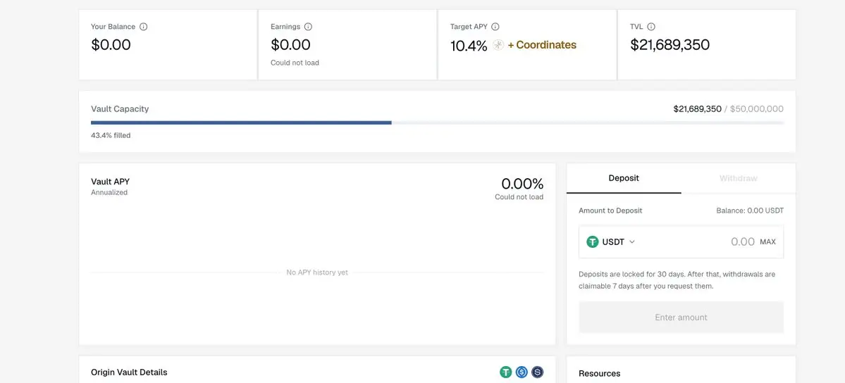
Task: Click the blue USDC coin icon
Action: pyautogui.click(x=521, y=372)
